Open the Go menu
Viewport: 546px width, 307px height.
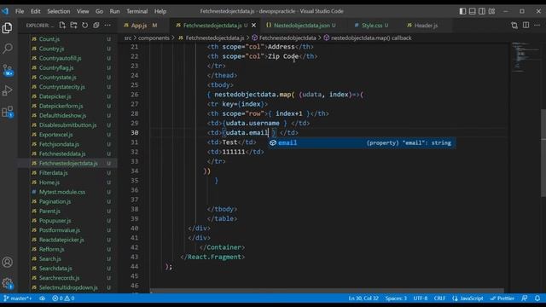pyautogui.click(x=99, y=11)
